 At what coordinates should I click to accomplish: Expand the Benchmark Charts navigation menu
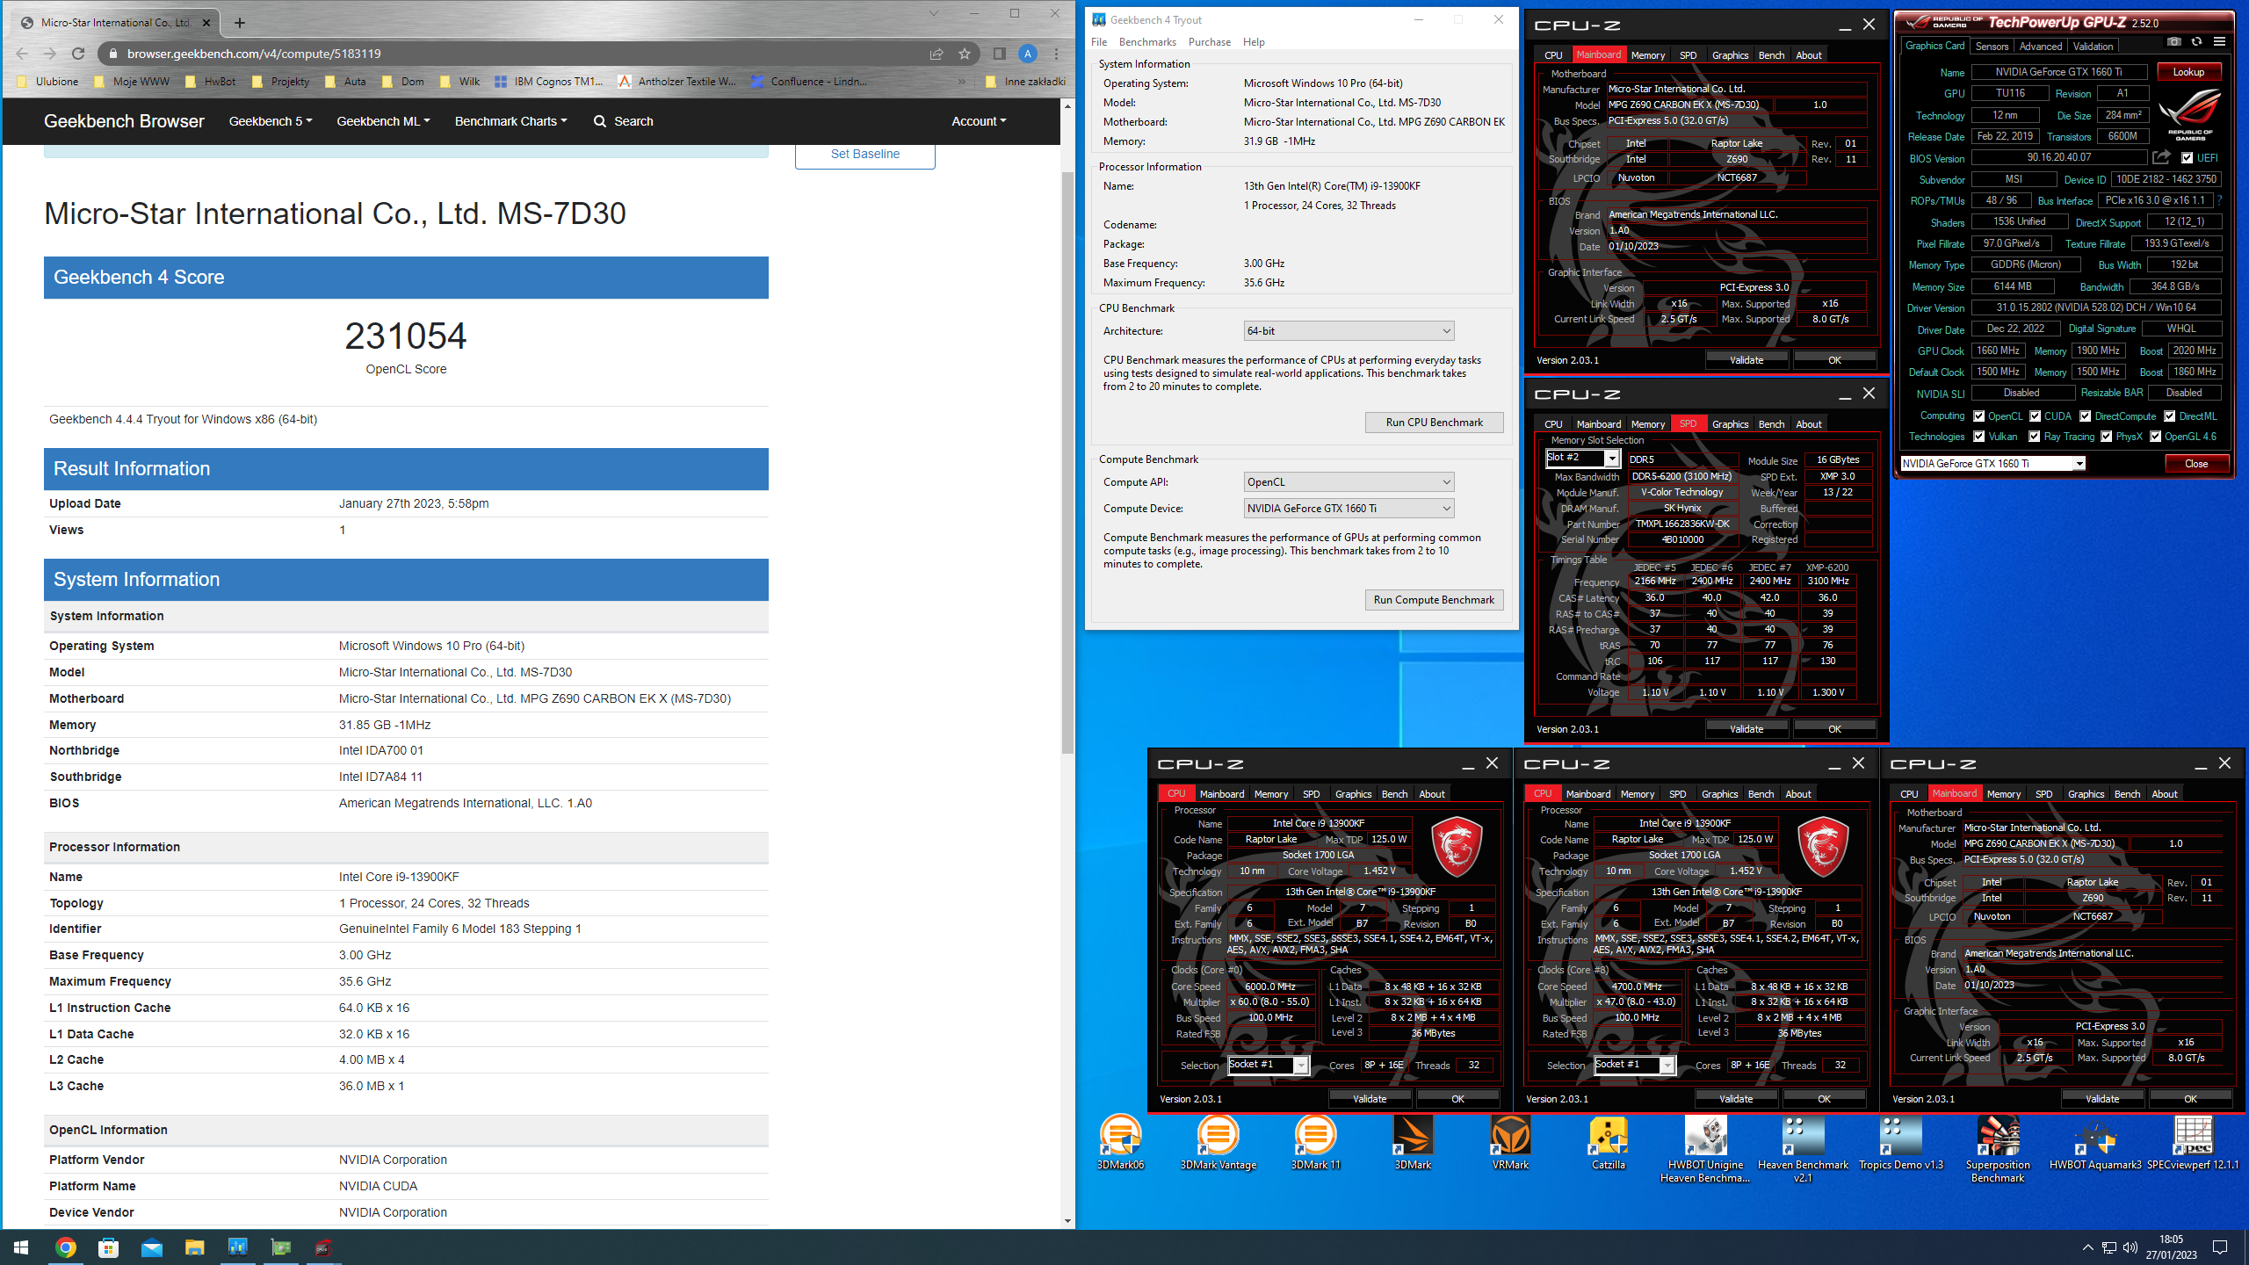[510, 121]
